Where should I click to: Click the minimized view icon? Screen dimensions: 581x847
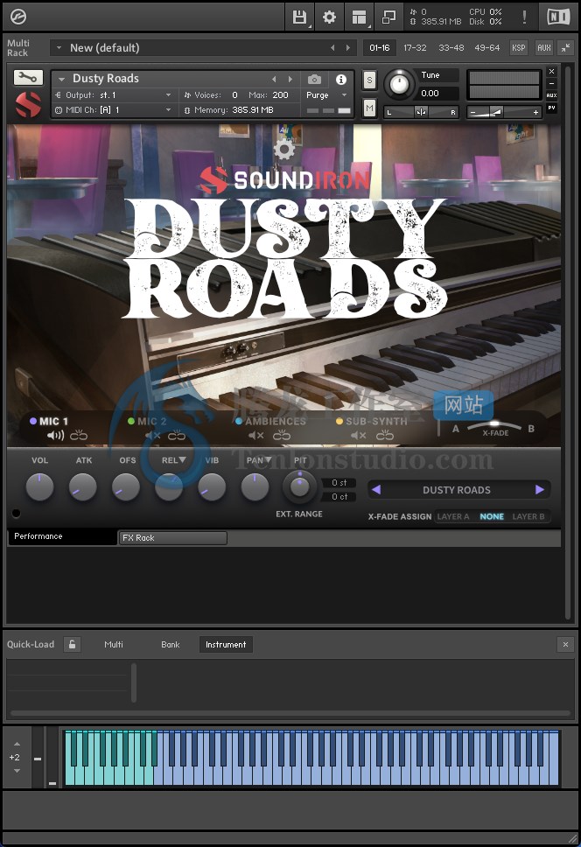pos(388,17)
